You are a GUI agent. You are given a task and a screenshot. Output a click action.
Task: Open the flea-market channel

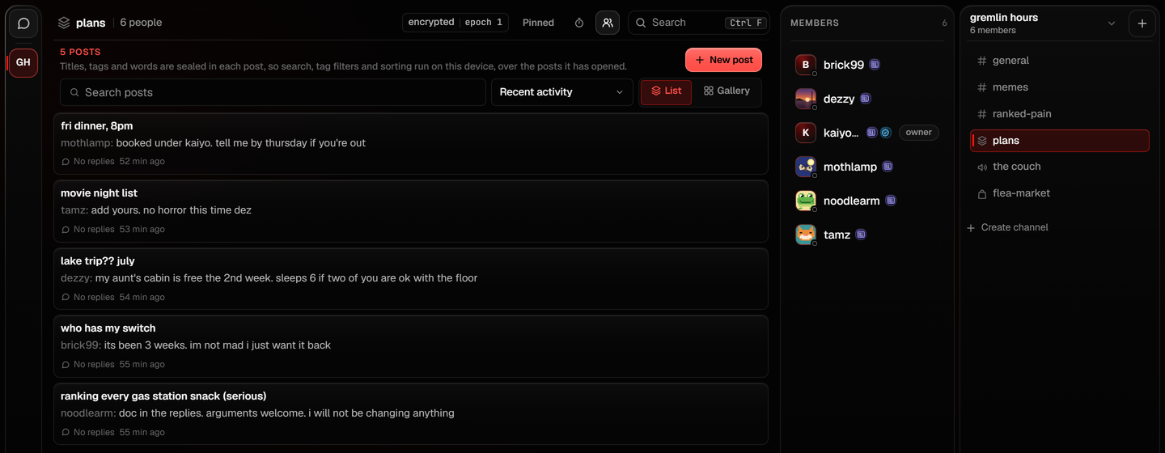pyautogui.click(x=1060, y=193)
